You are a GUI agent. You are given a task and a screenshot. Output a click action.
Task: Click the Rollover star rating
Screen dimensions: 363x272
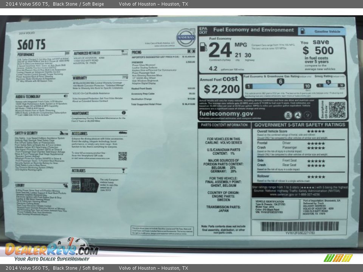316,177
